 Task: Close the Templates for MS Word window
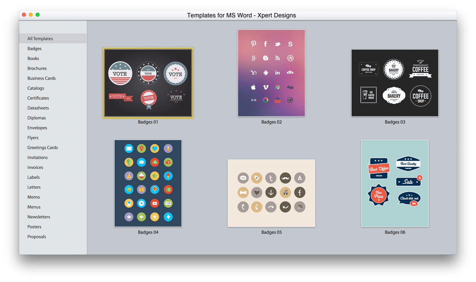click(24, 15)
